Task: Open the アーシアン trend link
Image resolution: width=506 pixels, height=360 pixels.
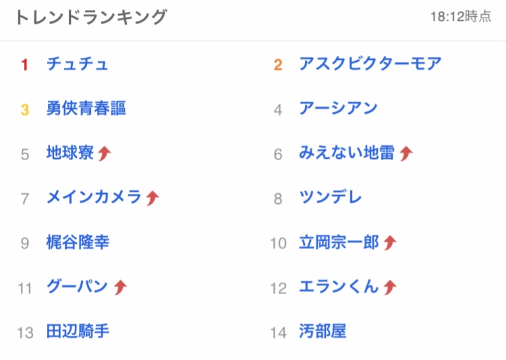Action: click(x=338, y=108)
